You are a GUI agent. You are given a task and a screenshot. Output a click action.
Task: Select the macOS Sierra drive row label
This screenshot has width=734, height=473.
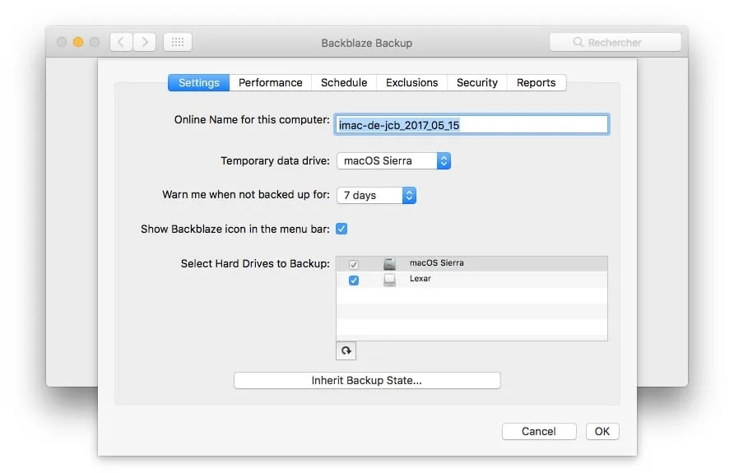point(437,263)
